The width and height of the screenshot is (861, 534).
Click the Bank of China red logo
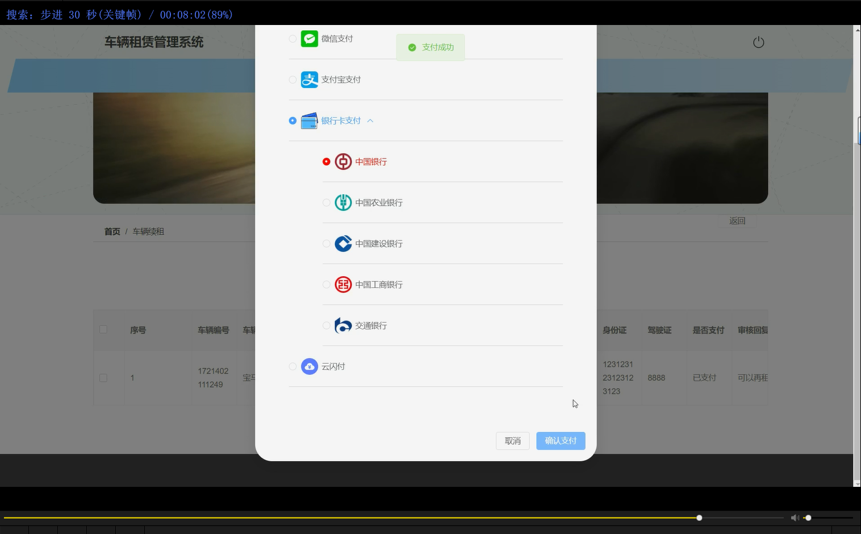[x=343, y=161]
